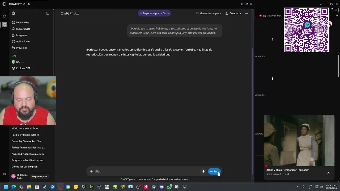This screenshot has width=340, height=191.
Task: Click the icon above ChatGPT in the side rail
Action: pyautogui.click(x=4, y=16)
